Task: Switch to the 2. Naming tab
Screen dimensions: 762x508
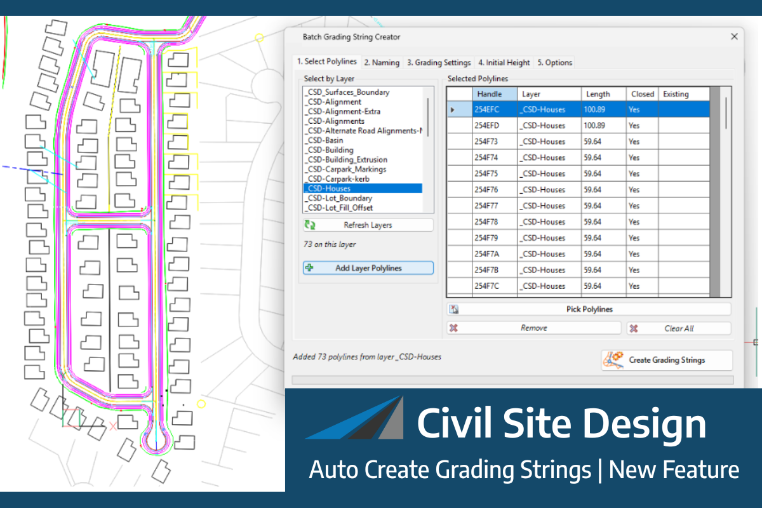Action: [x=382, y=62]
